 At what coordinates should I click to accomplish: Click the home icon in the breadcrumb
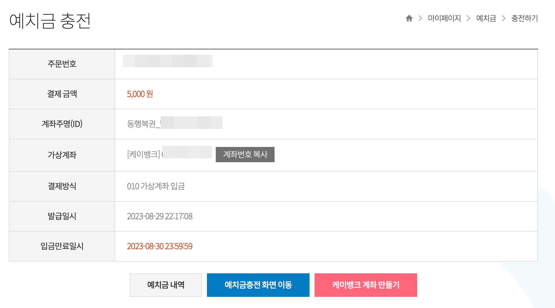(409, 18)
